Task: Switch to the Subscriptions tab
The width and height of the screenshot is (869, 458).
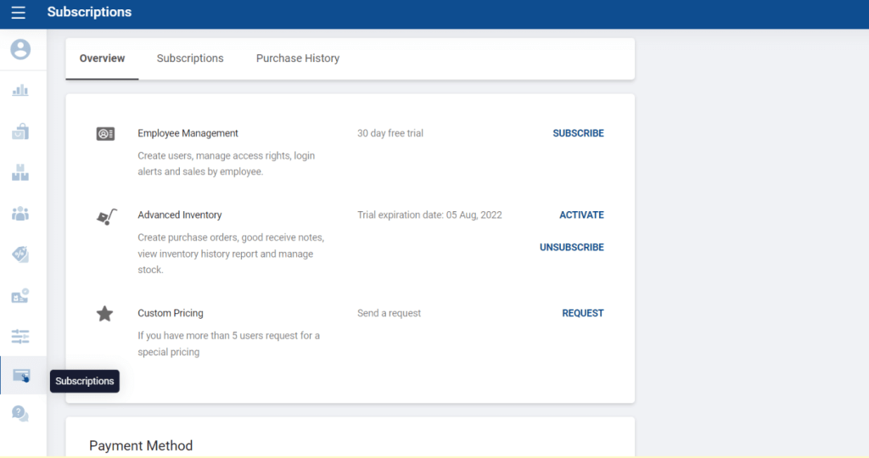Action: (190, 59)
